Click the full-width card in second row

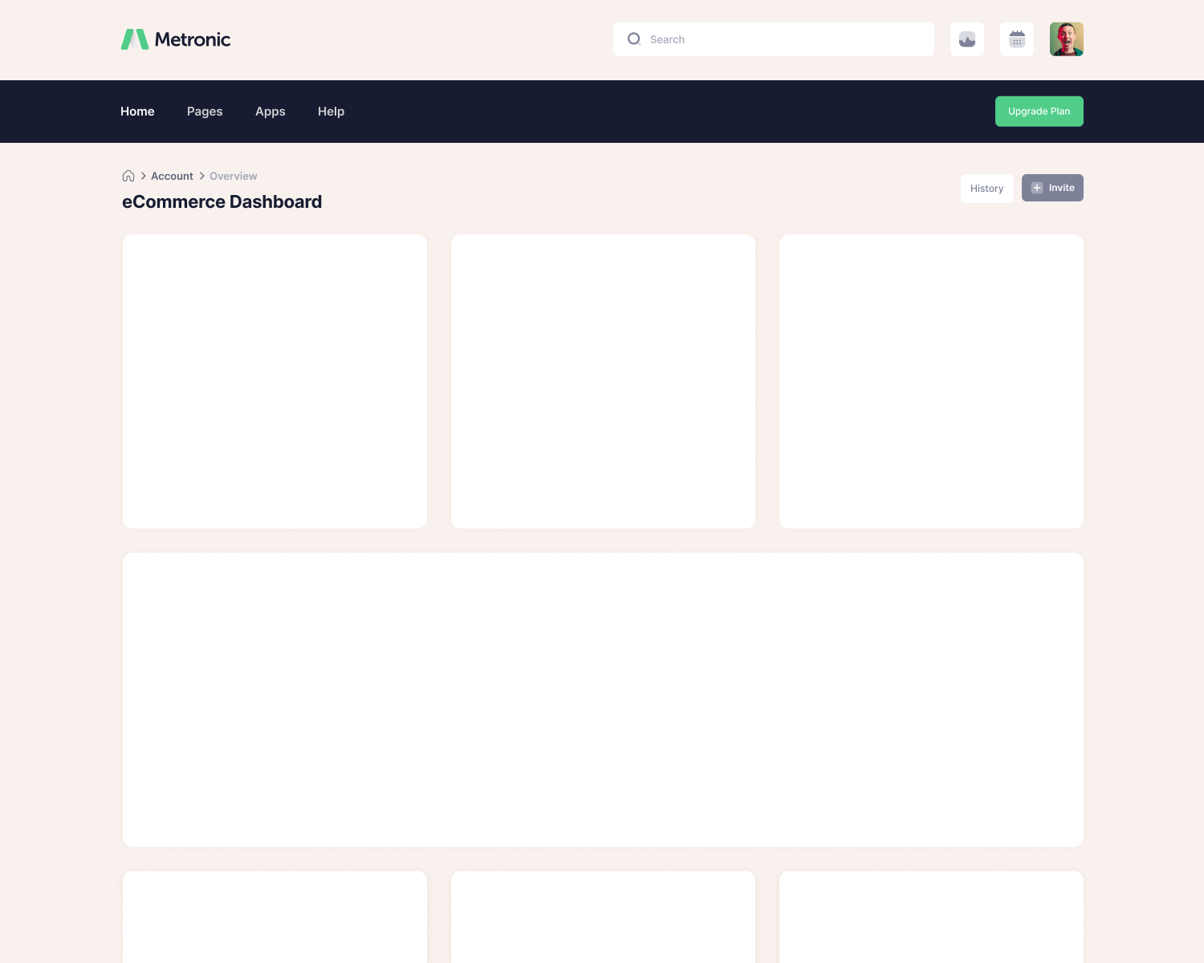pos(603,699)
